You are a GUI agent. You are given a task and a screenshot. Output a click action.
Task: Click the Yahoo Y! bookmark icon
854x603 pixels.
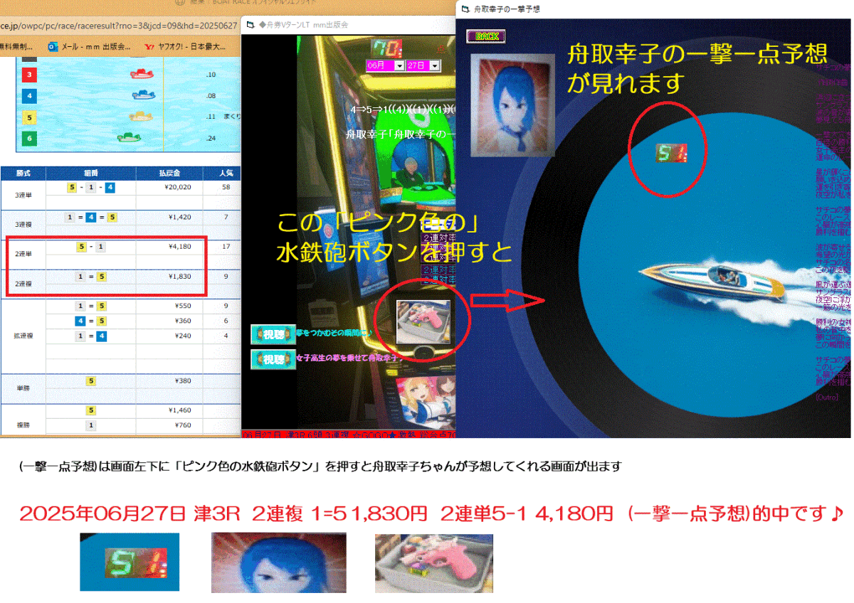149,46
